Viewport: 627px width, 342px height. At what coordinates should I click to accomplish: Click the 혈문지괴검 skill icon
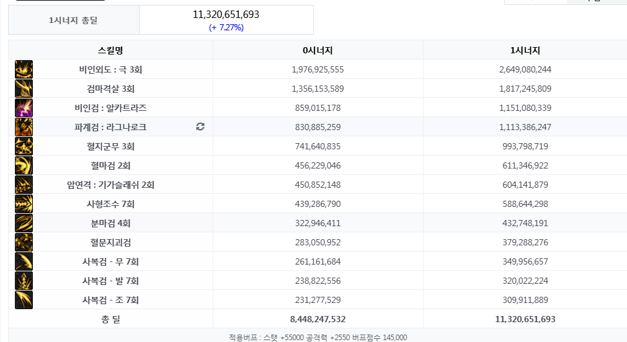pos(24,242)
